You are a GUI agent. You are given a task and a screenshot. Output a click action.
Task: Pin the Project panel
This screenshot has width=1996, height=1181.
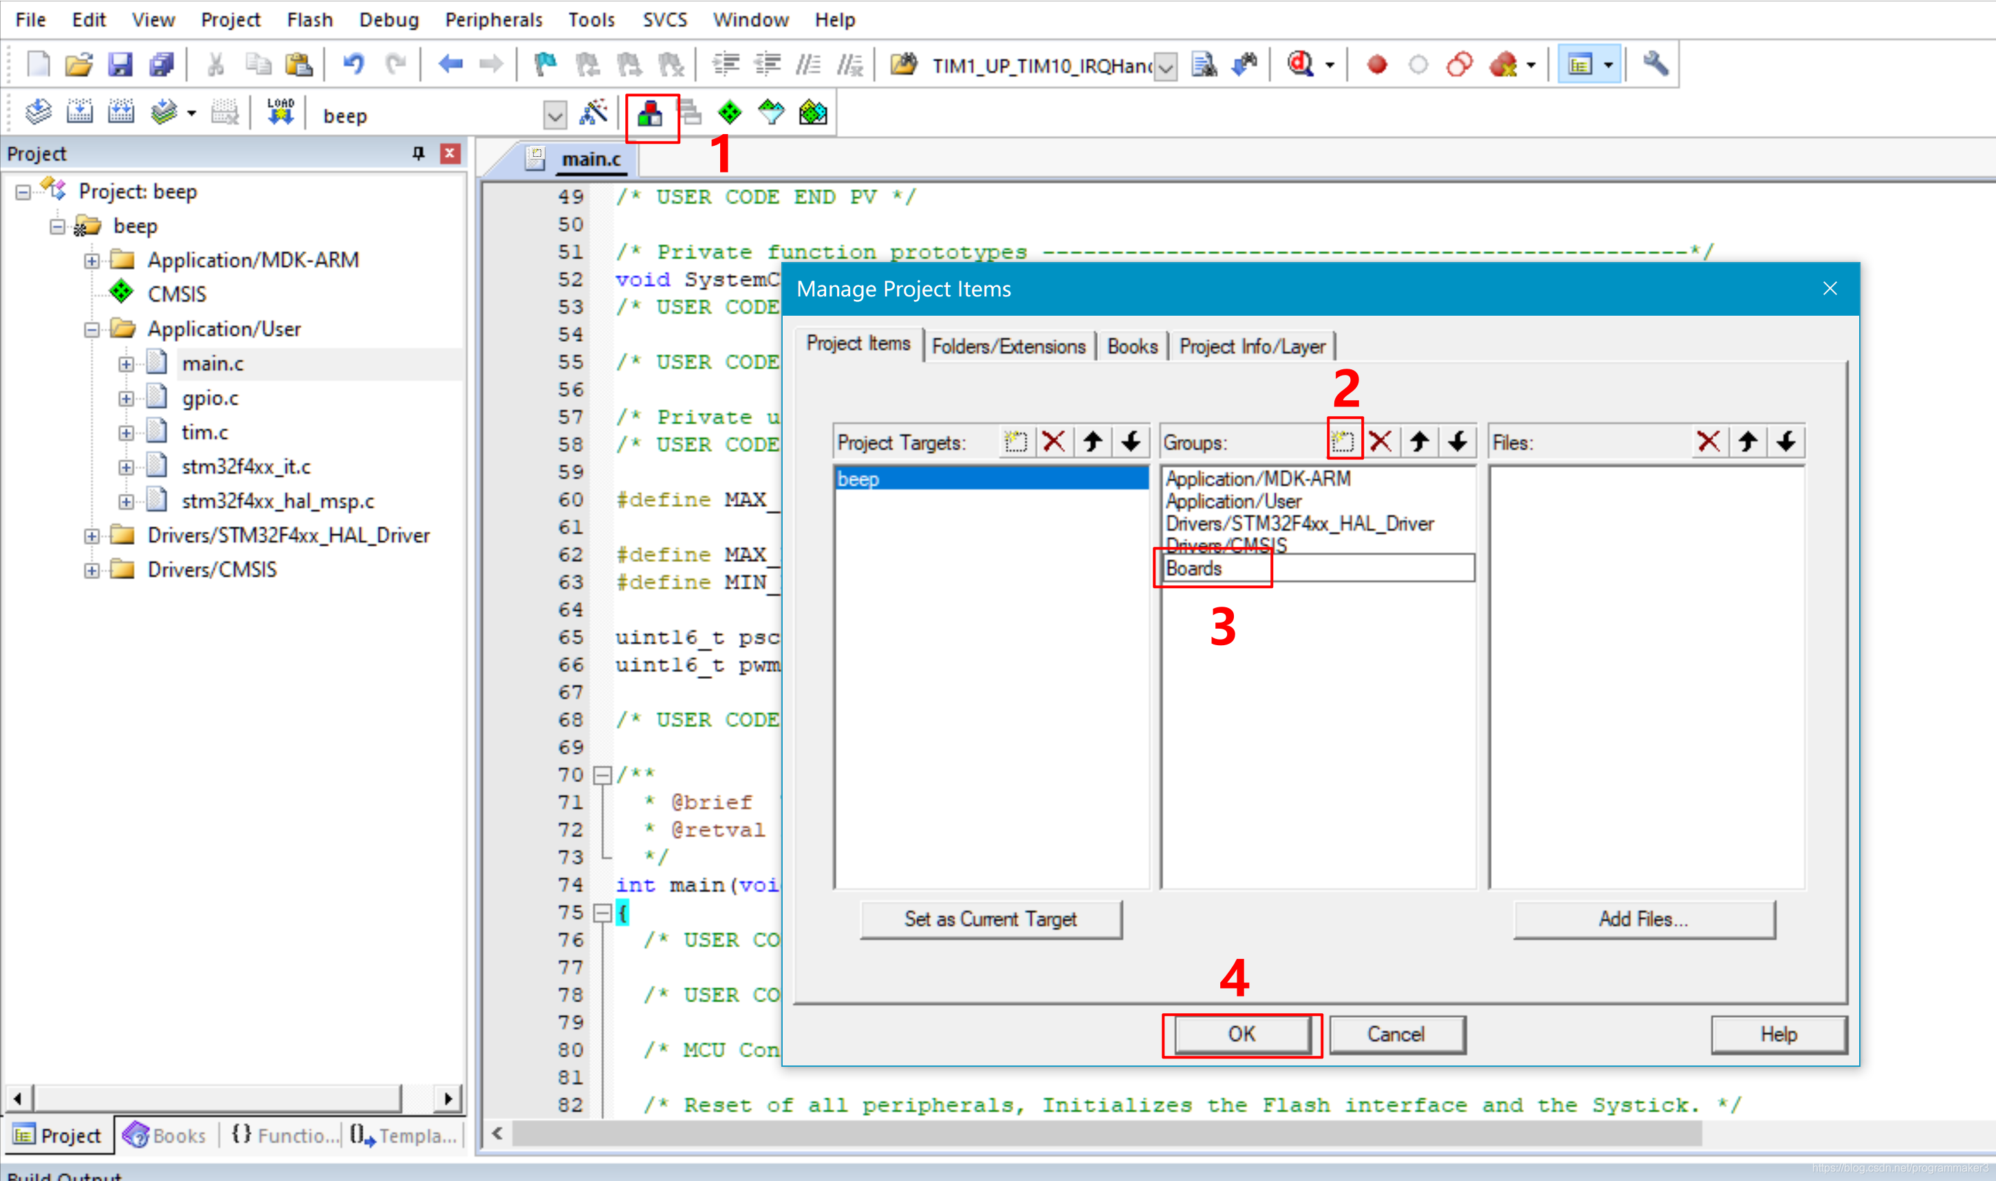tap(418, 153)
